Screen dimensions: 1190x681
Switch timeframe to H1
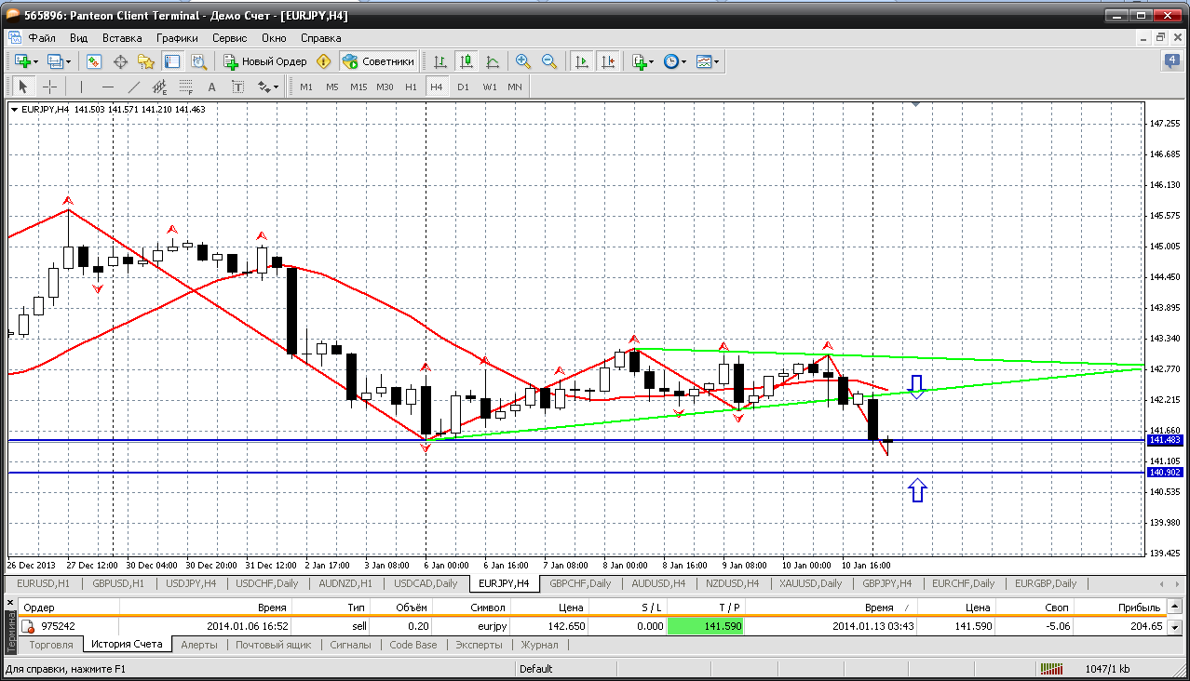point(411,87)
